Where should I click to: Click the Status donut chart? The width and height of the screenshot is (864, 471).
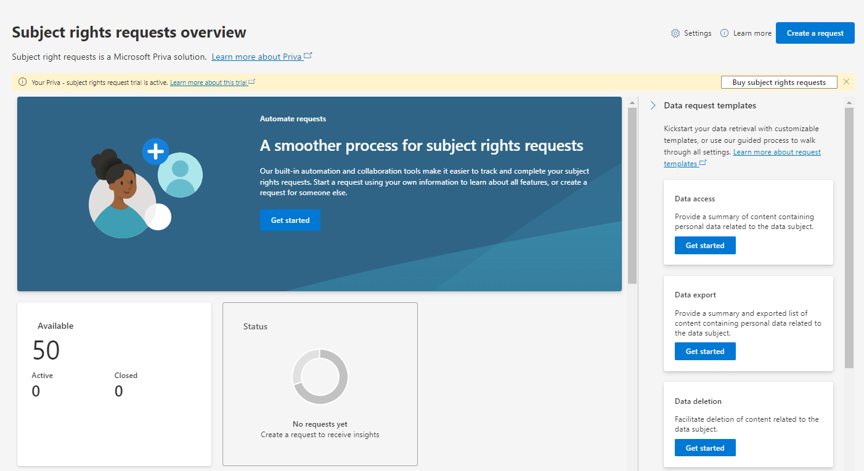320,377
